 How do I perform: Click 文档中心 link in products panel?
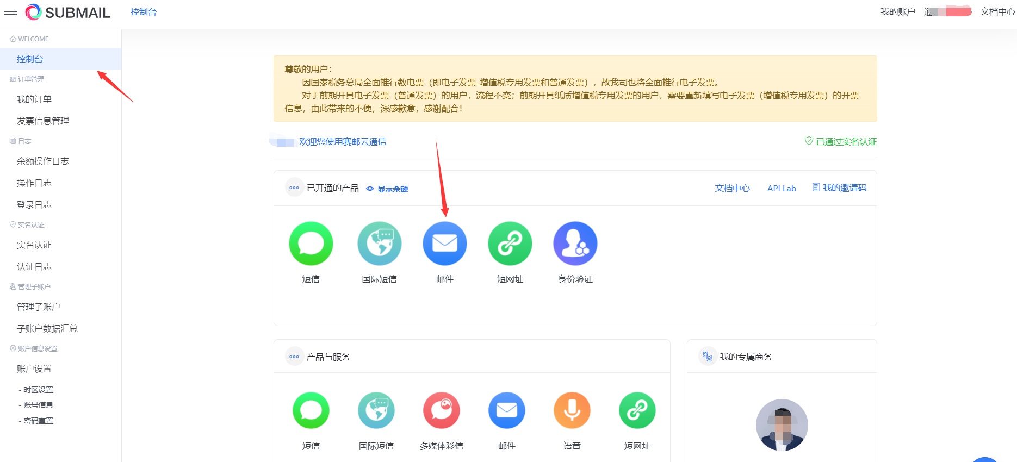pos(732,188)
